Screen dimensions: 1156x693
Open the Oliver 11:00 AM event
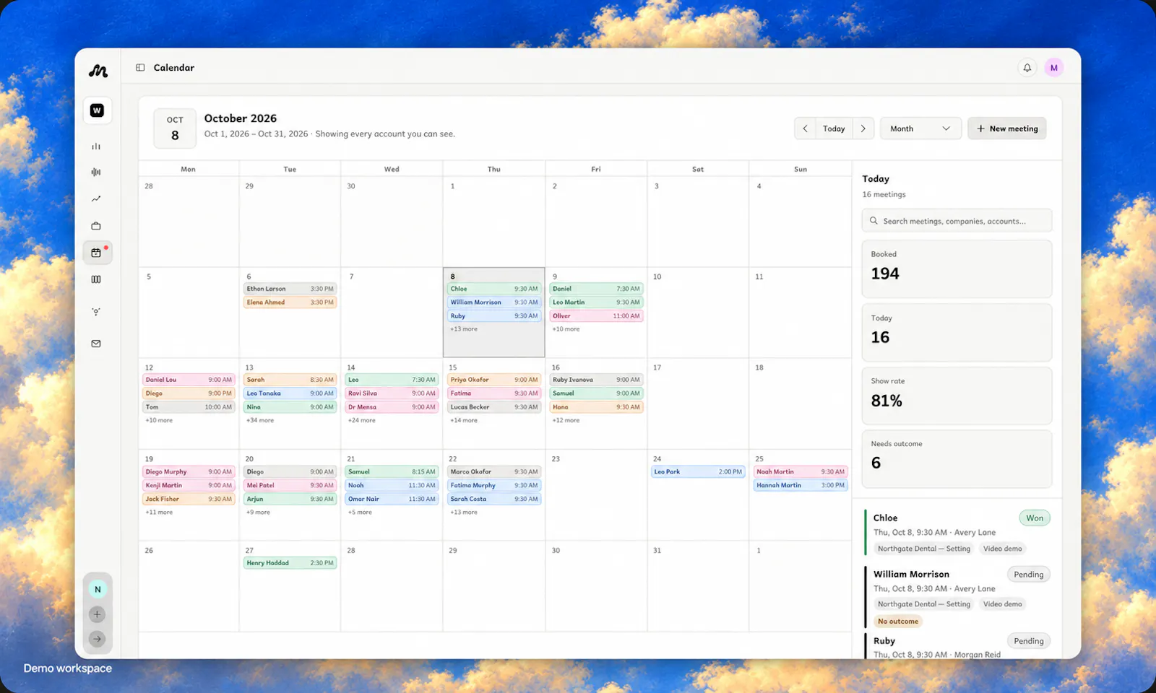point(596,316)
